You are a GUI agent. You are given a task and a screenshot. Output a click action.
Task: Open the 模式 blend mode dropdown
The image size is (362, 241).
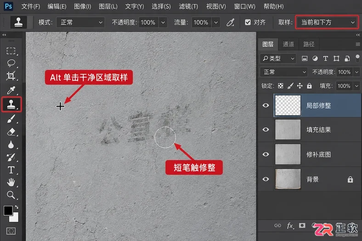80,22
